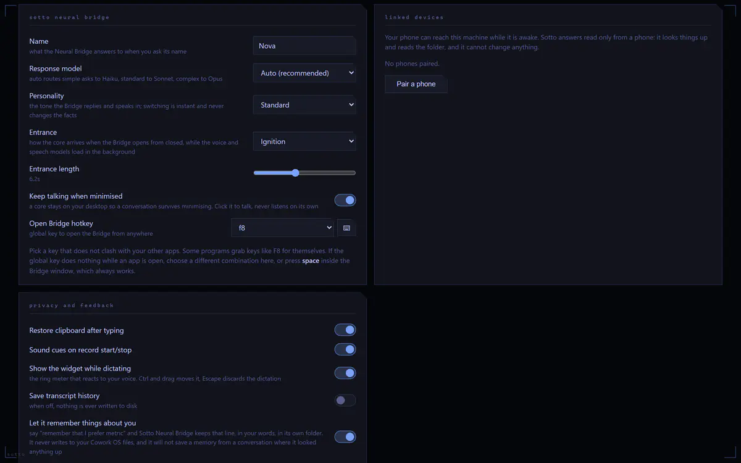
Task: Switch off Let it remember things about you
Action: 345,437
